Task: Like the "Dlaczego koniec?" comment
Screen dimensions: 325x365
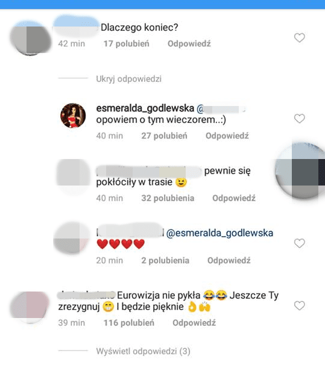Action: pyautogui.click(x=299, y=38)
